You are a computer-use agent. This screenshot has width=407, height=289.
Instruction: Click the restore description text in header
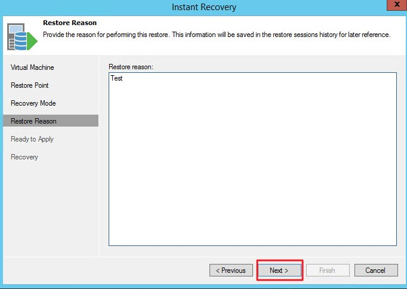click(x=217, y=35)
